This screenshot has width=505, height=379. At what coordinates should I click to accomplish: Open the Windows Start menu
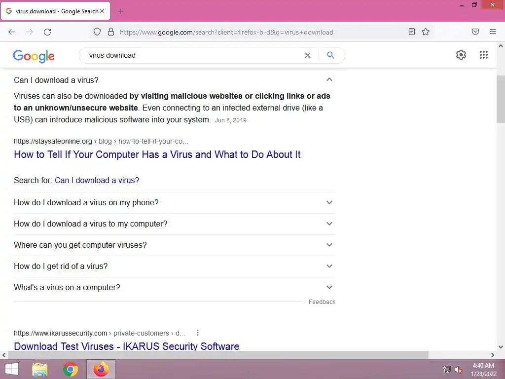[x=12, y=369]
